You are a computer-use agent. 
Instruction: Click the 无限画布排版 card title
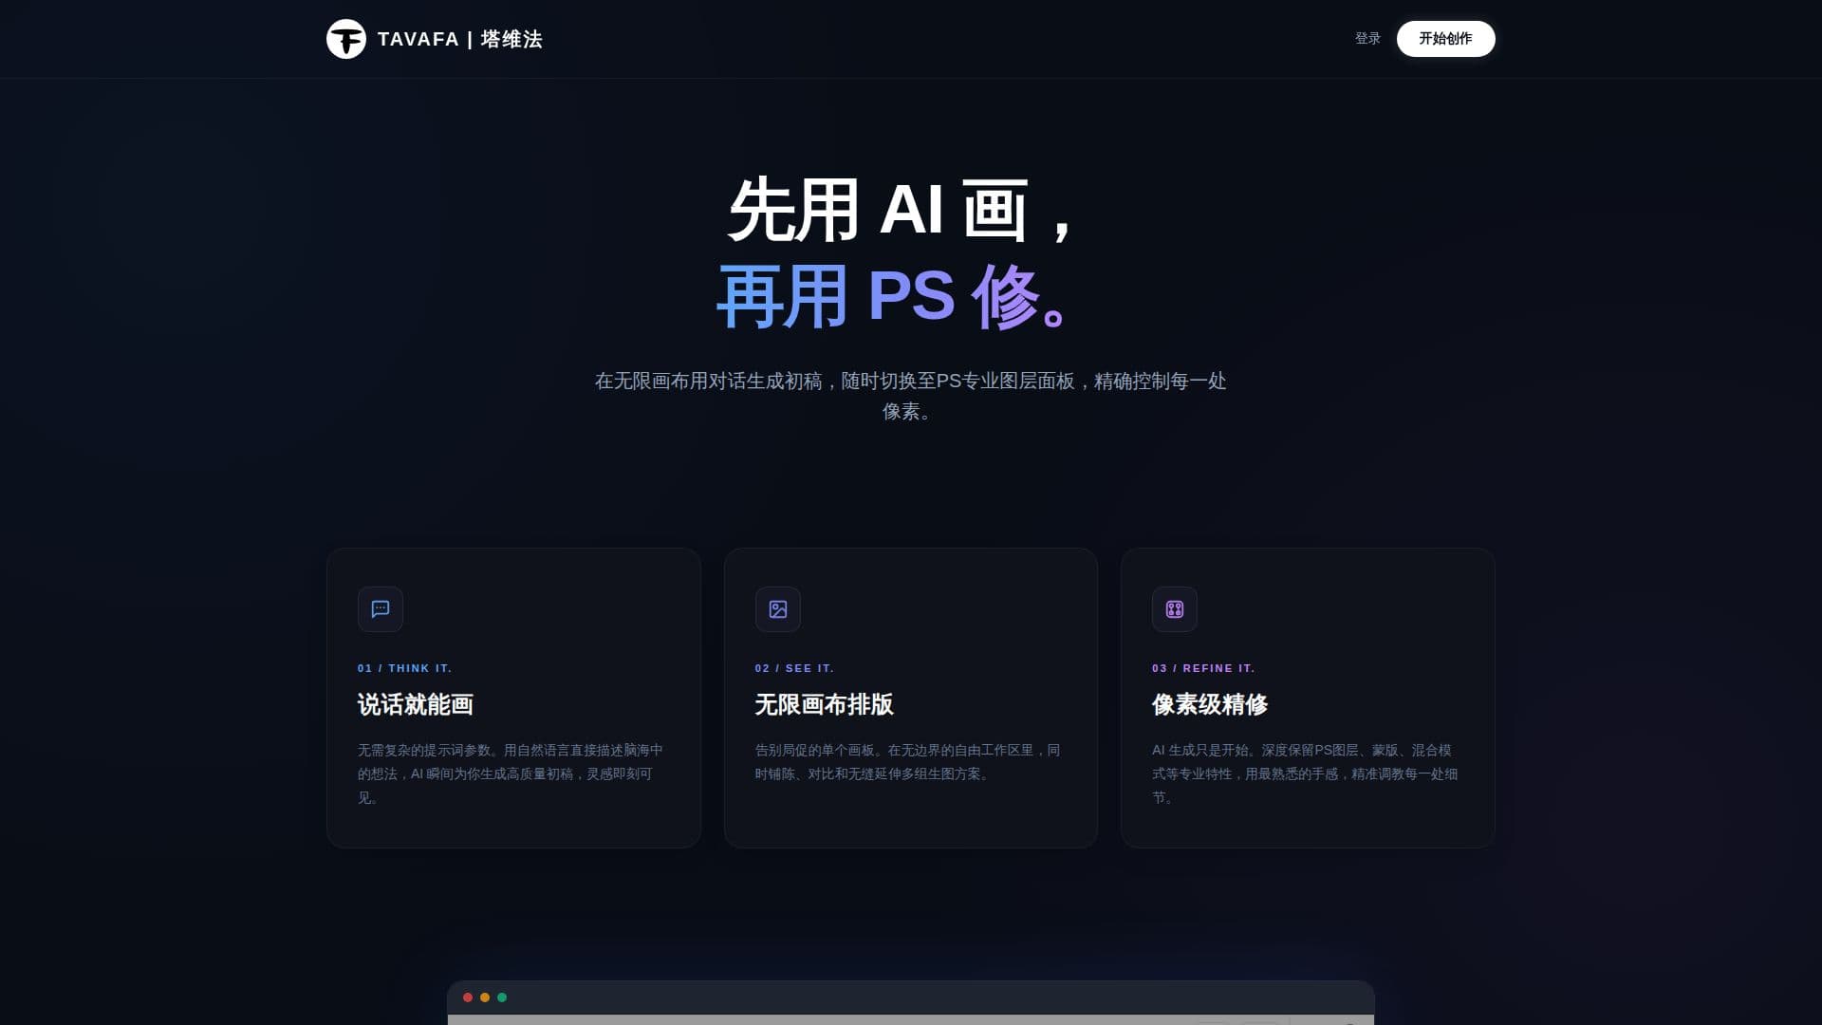coord(824,704)
